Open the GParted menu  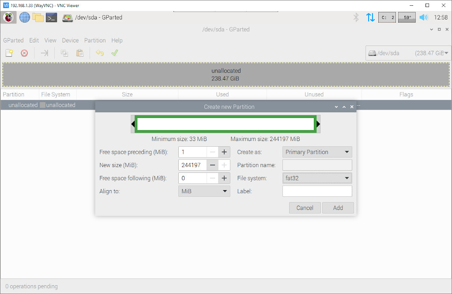13,40
